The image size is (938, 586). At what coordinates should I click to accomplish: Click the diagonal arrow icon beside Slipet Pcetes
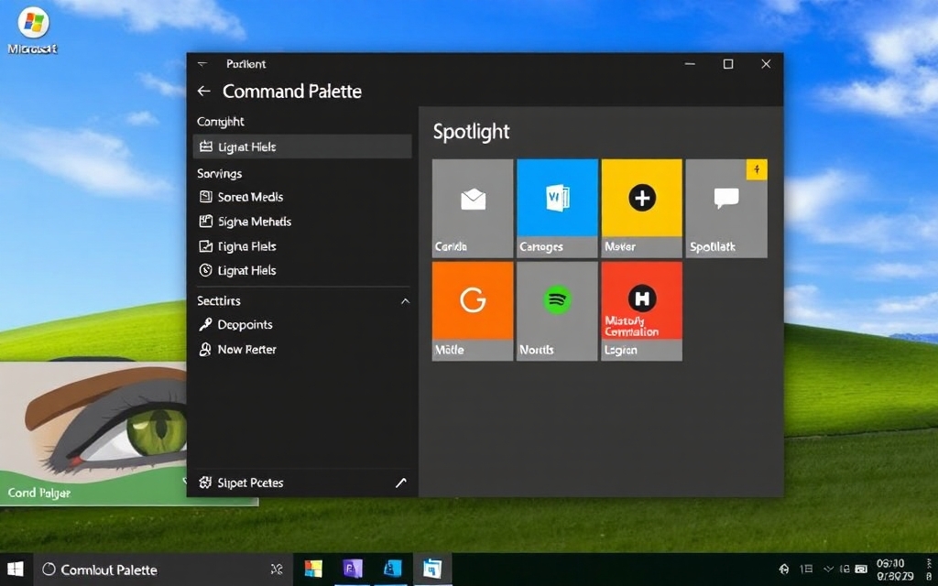tap(401, 483)
